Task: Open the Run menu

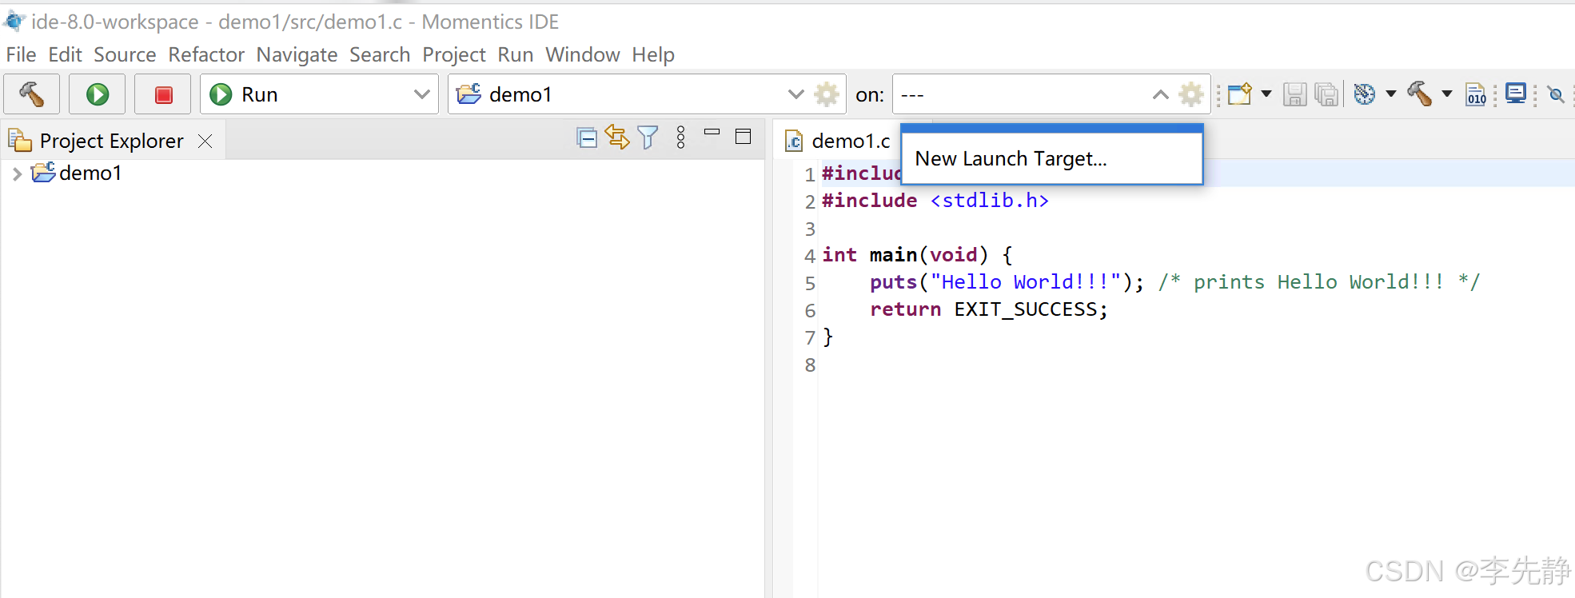Action: pos(516,54)
